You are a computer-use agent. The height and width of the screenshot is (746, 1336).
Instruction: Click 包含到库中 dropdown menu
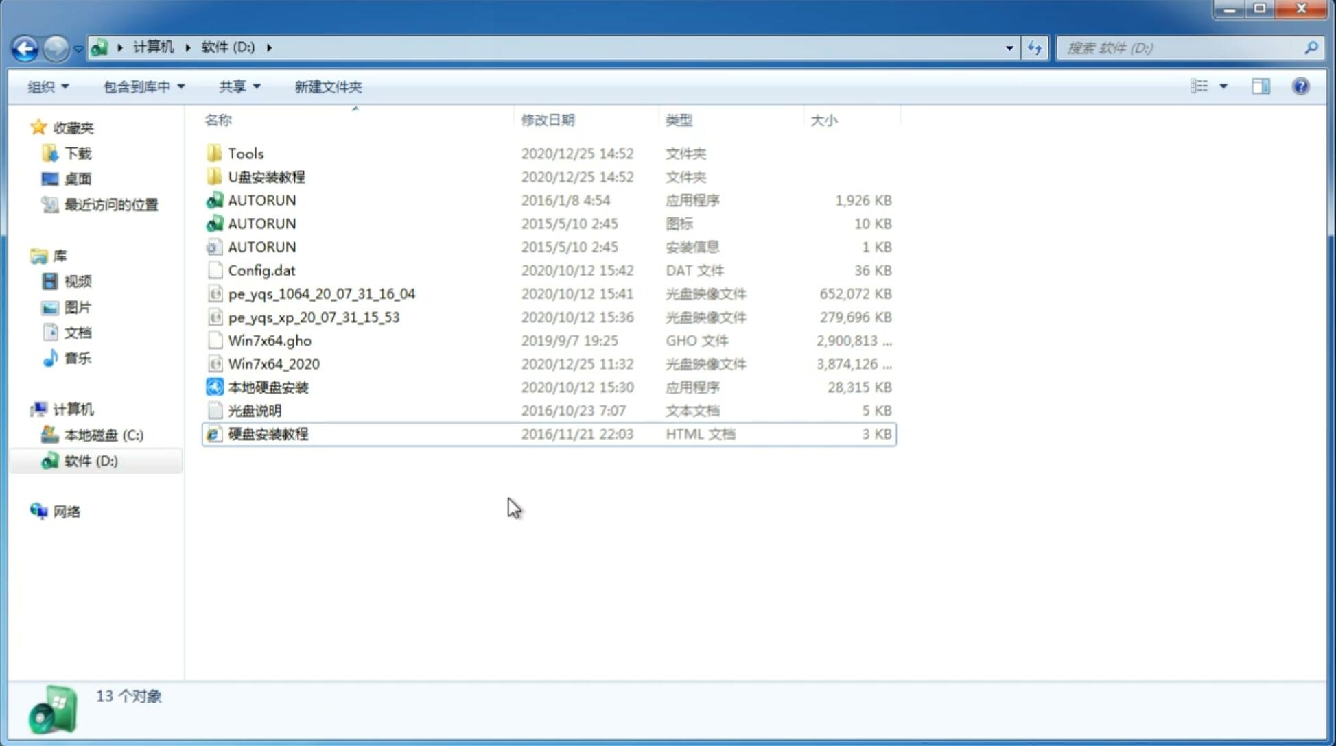click(x=142, y=86)
